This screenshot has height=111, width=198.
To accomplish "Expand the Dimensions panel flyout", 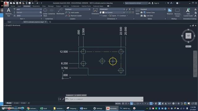I will [x=112, y=19].
